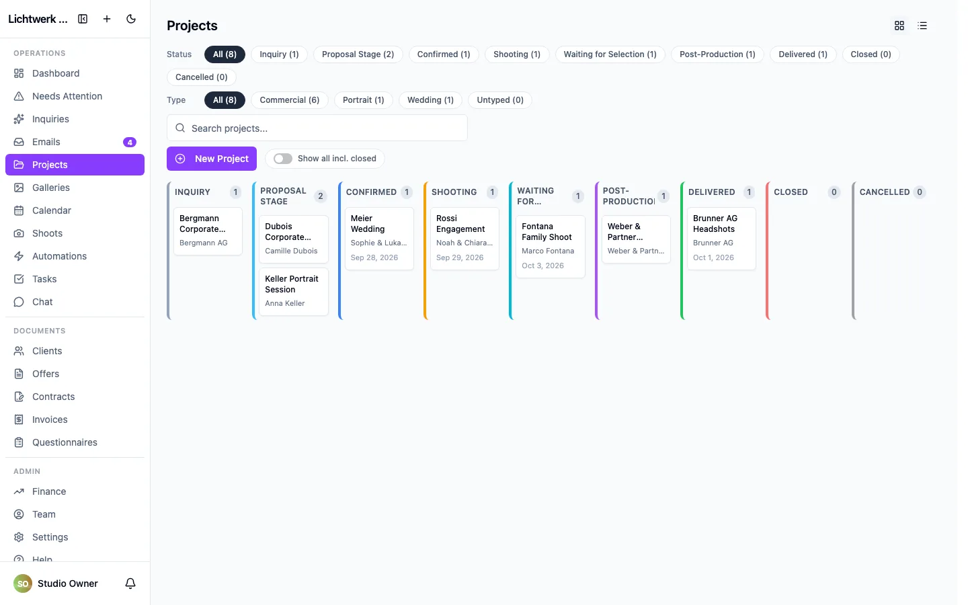Click the CLOSED column header

tap(791, 192)
